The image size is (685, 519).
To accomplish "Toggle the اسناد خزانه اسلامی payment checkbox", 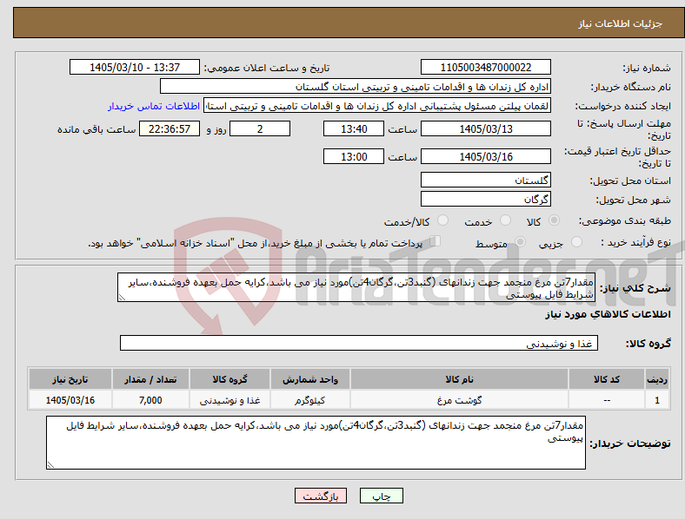I will tap(436, 240).
